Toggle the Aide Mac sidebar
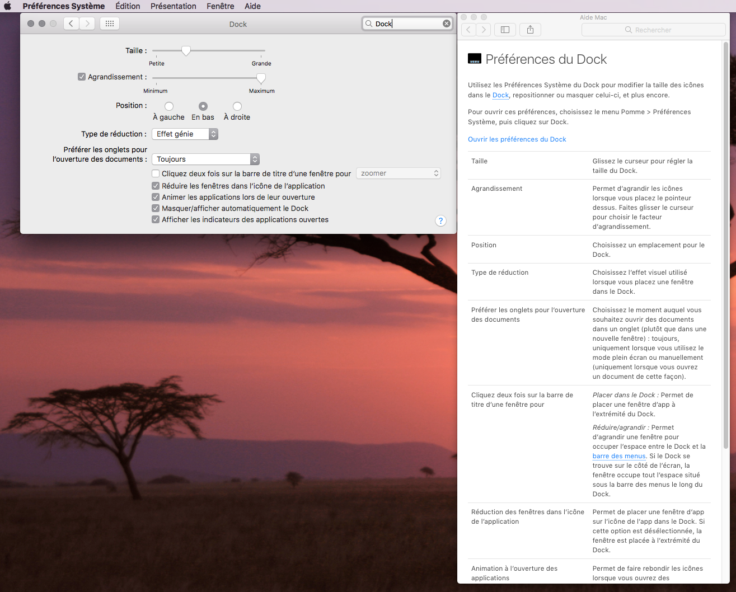 [x=505, y=30]
